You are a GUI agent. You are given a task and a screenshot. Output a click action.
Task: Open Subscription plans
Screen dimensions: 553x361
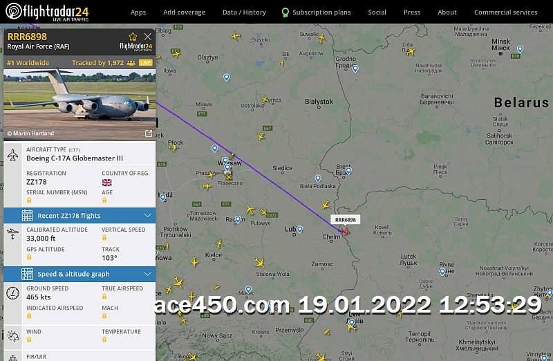tap(317, 12)
